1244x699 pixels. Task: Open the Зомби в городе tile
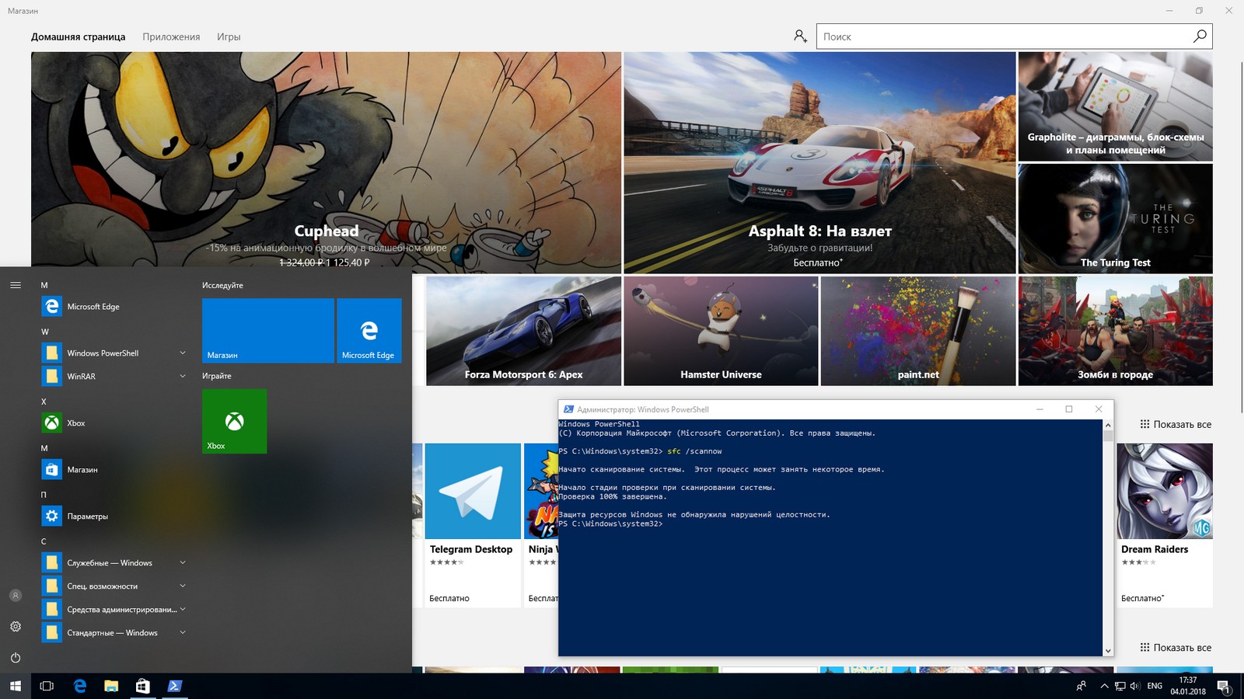point(1116,331)
